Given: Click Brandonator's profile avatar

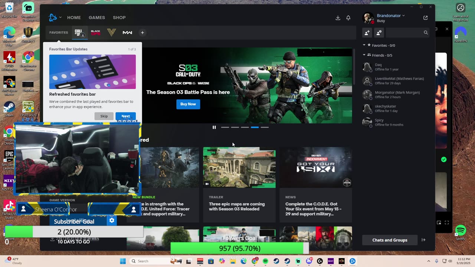Looking at the screenshot, I should (x=368, y=18).
